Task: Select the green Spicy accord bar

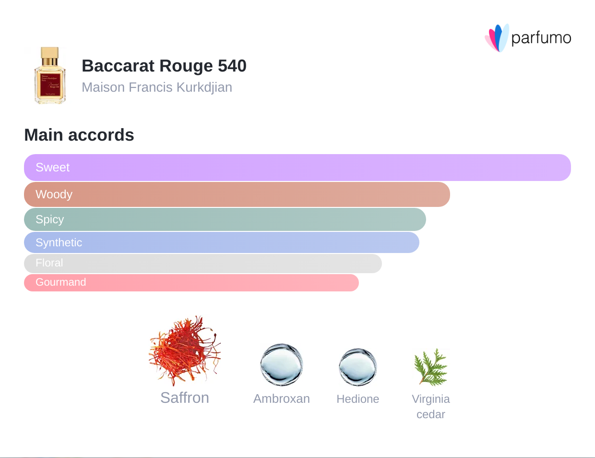Action: tap(225, 219)
